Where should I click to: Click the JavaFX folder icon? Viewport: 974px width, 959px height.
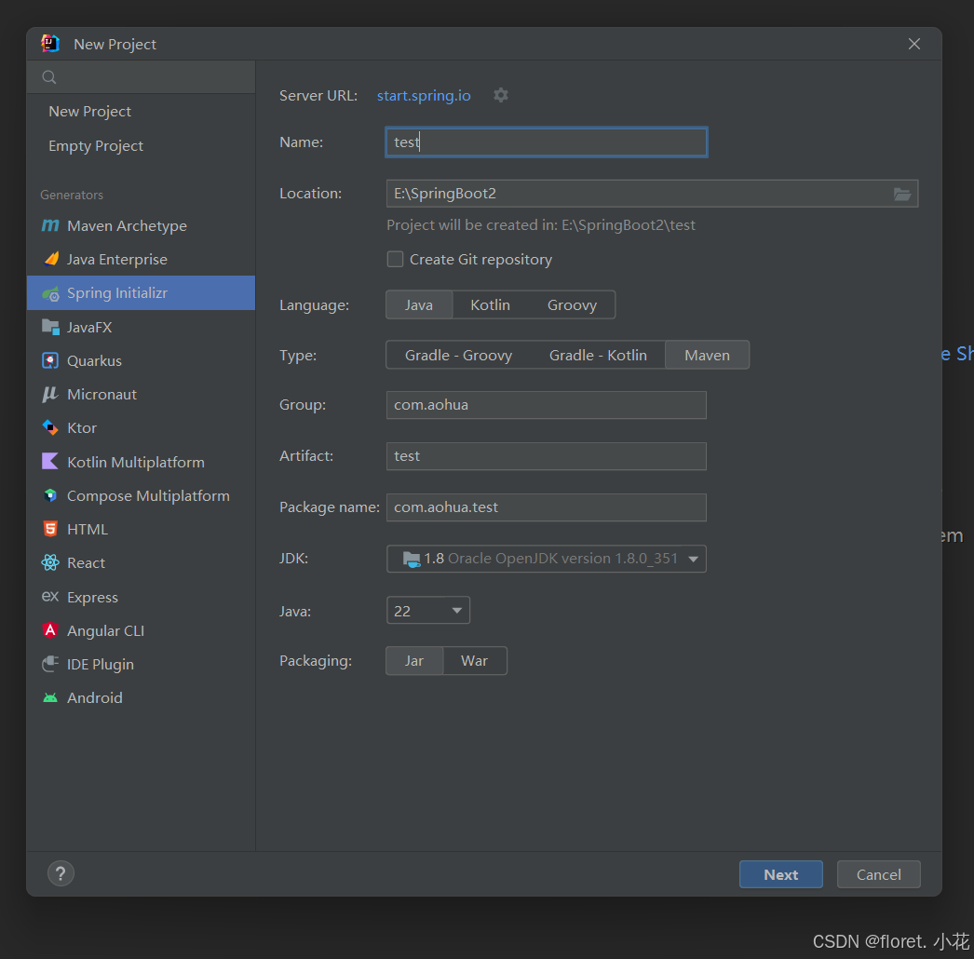[x=50, y=327]
